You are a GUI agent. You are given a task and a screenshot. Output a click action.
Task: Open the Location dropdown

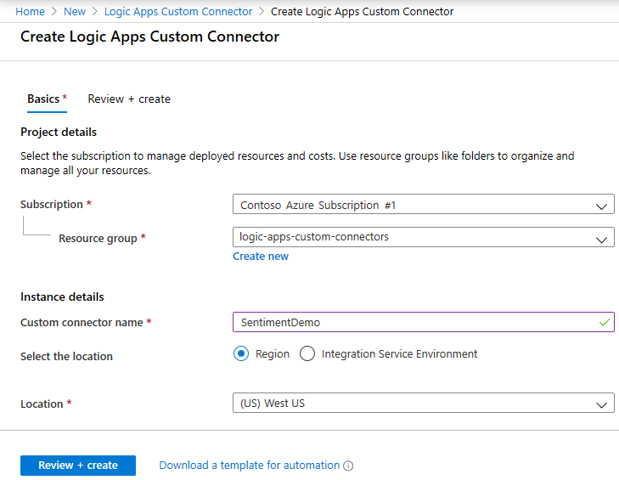click(422, 404)
